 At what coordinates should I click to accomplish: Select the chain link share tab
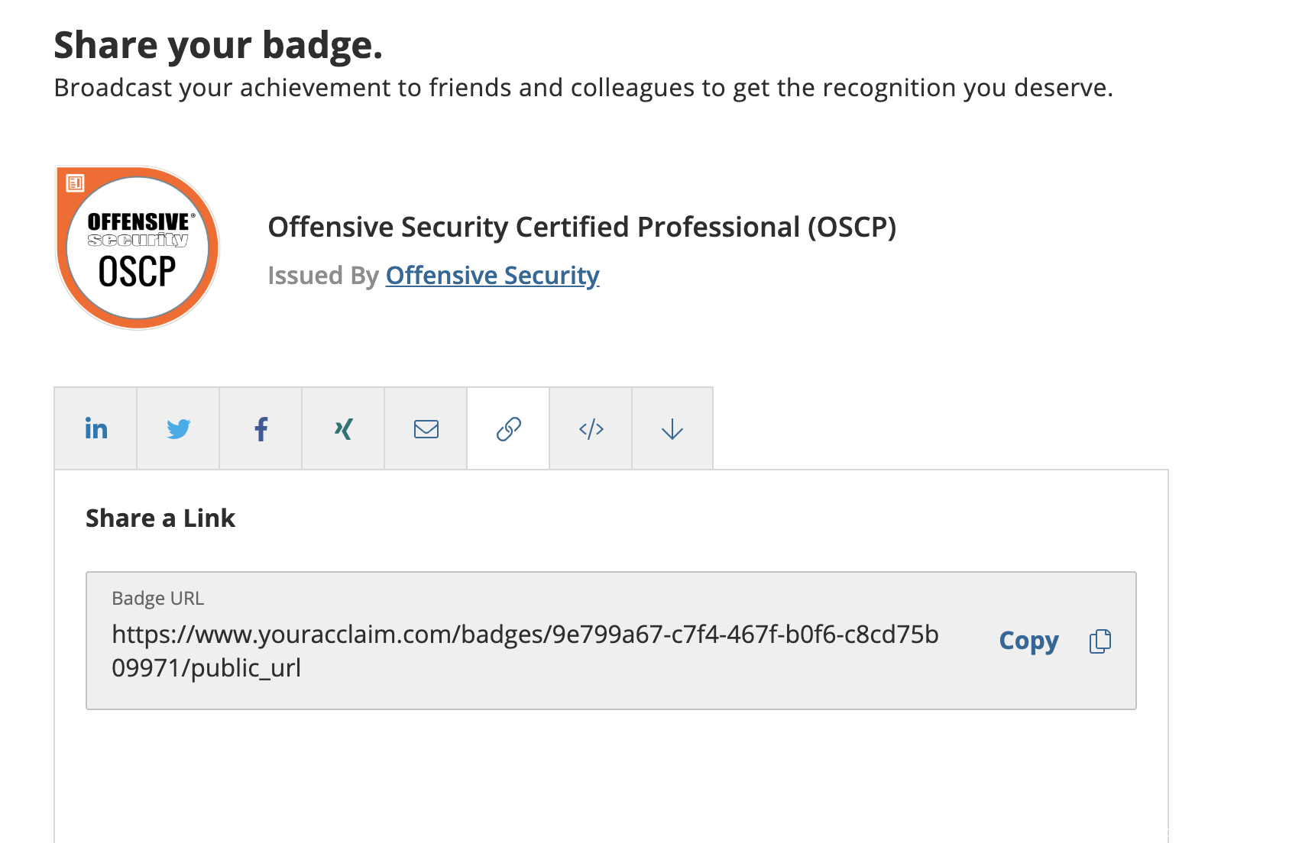508,428
